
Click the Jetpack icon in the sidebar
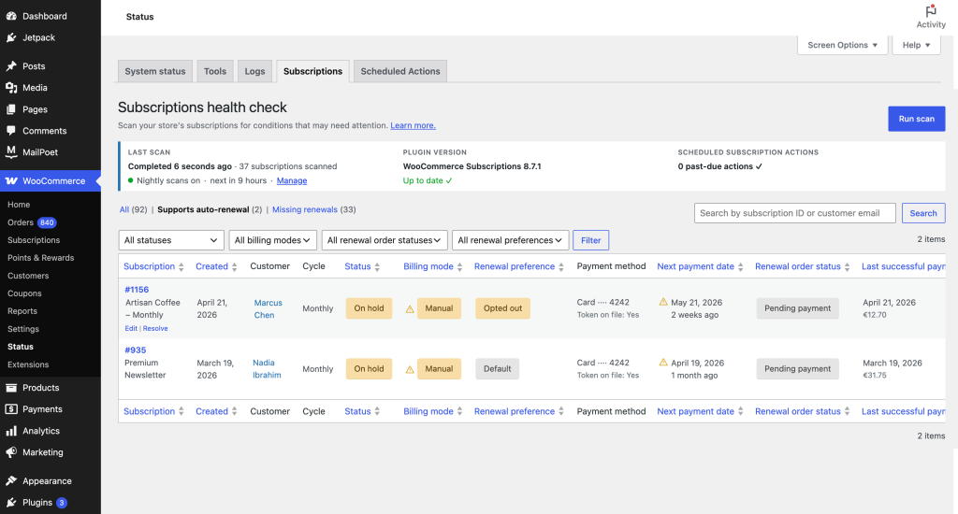tap(11, 37)
